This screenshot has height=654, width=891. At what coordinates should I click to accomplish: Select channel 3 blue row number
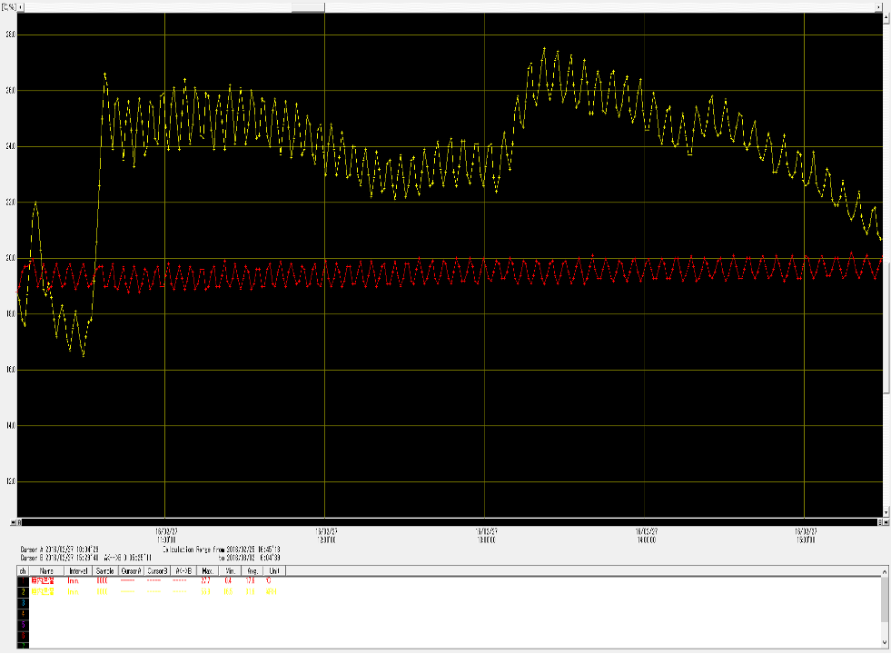(x=23, y=601)
